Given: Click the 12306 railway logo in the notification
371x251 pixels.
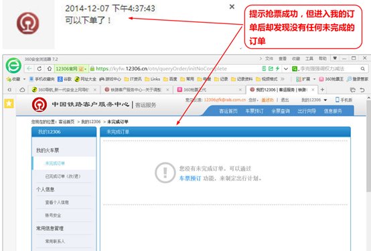Looking at the screenshot, I should (x=28, y=23).
